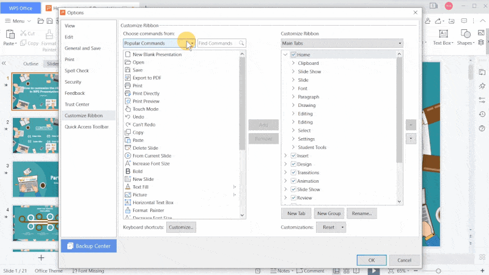Select the Save command icon
The width and height of the screenshot is (489, 275).
[x=128, y=70]
